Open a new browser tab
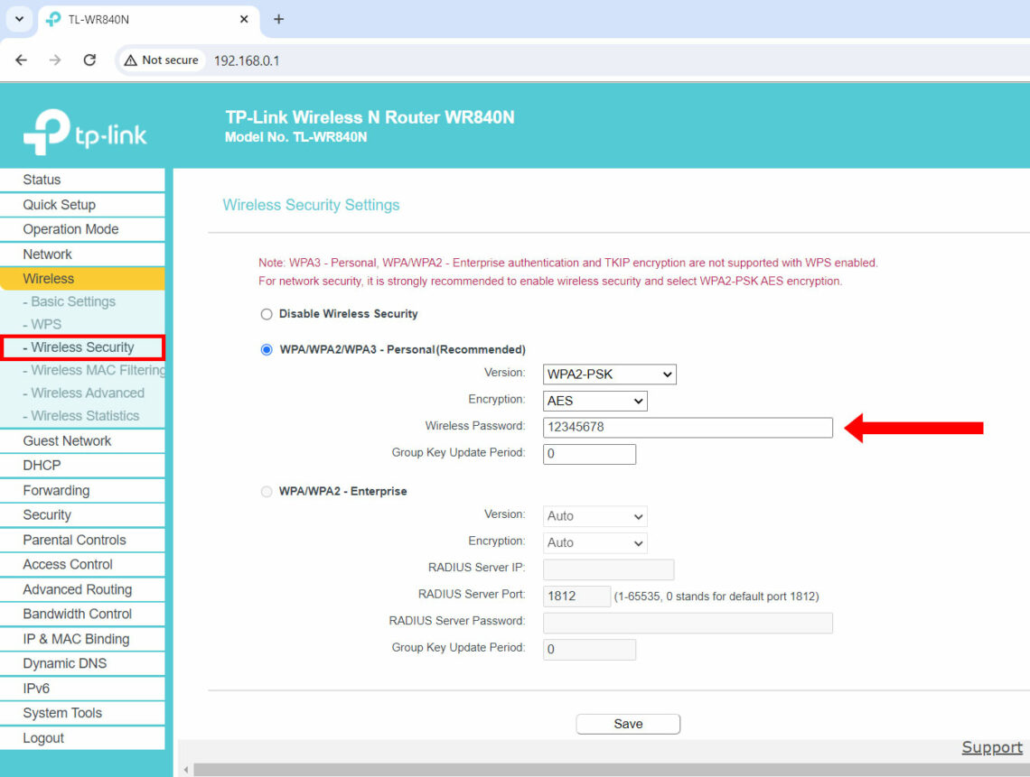This screenshot has height=777, width=1030. (279, 19)
